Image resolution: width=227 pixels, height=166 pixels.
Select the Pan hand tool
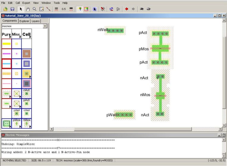click(x=28, y=9)
